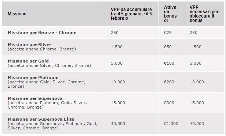Select Missione per Supernova Elite title
The height and width of the screenshot is (136, 226).
tap(41, 119)
